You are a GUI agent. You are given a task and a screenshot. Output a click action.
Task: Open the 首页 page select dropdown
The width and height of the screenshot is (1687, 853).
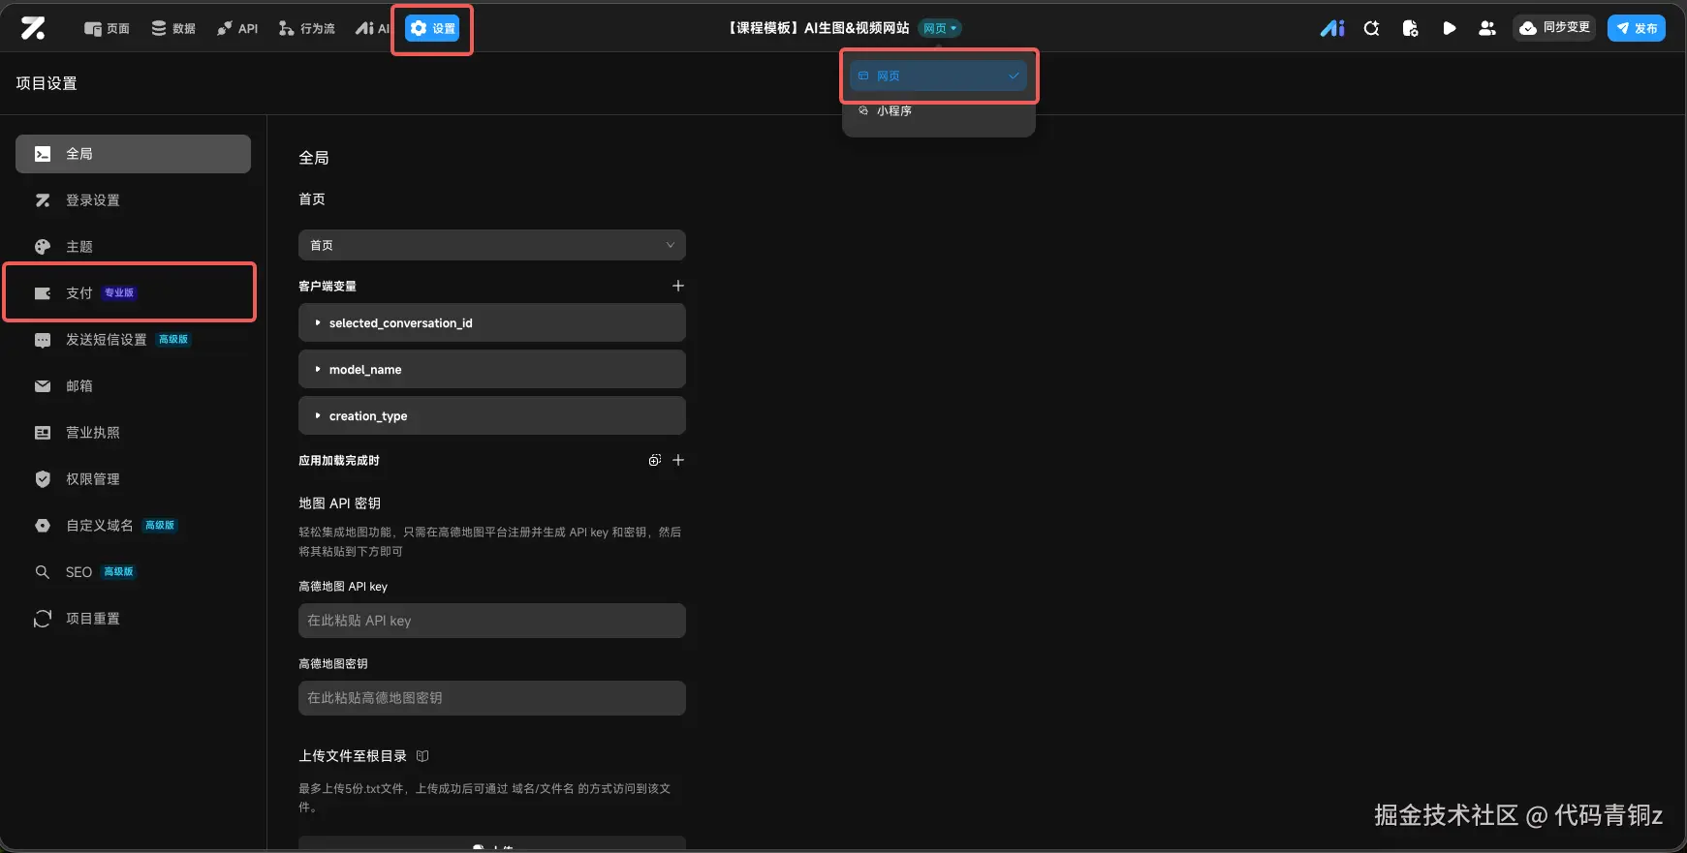[492, 245]
